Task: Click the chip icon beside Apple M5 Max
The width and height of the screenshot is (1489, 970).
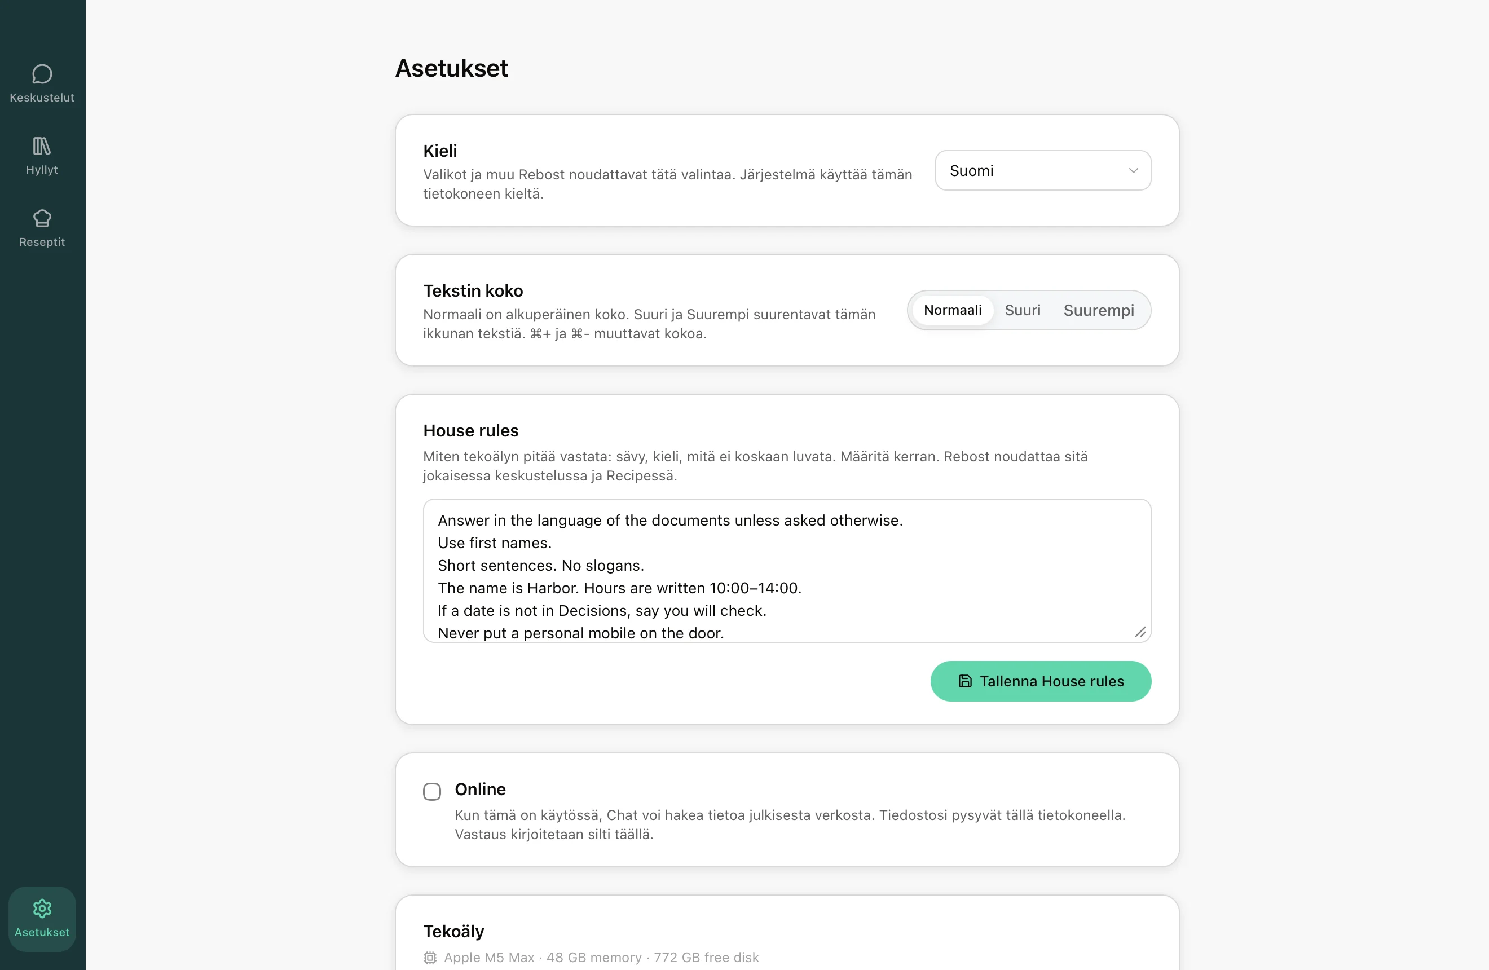Action: pos(430,958)
